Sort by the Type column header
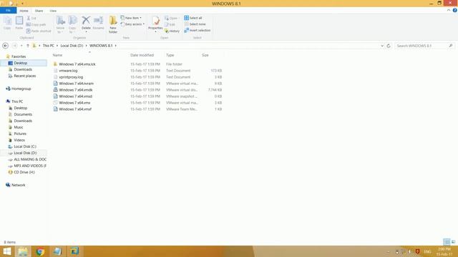This screenshot has width=458, height=257. coord(170,55)
